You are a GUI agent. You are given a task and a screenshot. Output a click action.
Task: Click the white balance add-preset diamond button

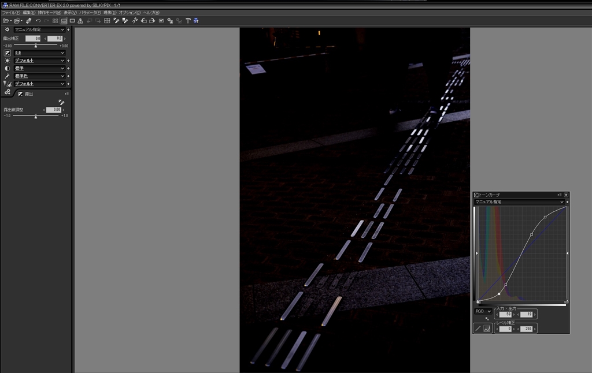point(68,61)
